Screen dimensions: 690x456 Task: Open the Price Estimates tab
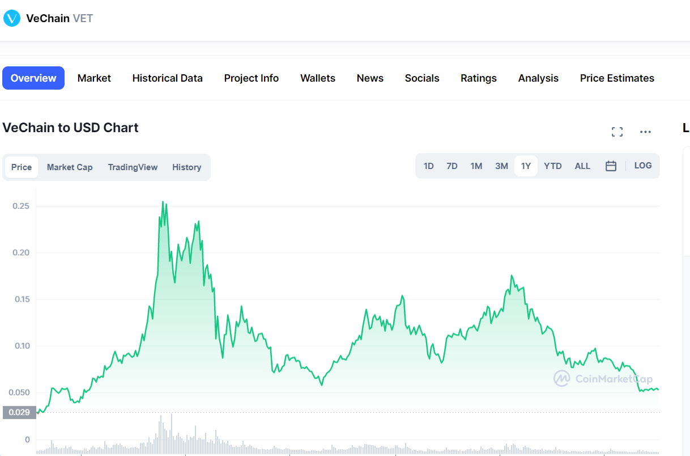click(617, 78)
